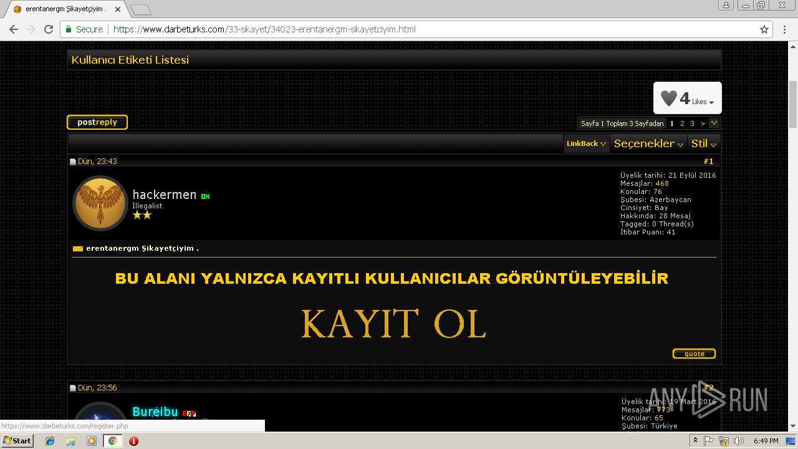Go to page 2 of the thread
Screen dimensions: 798x449
click(x=682, y=123)
